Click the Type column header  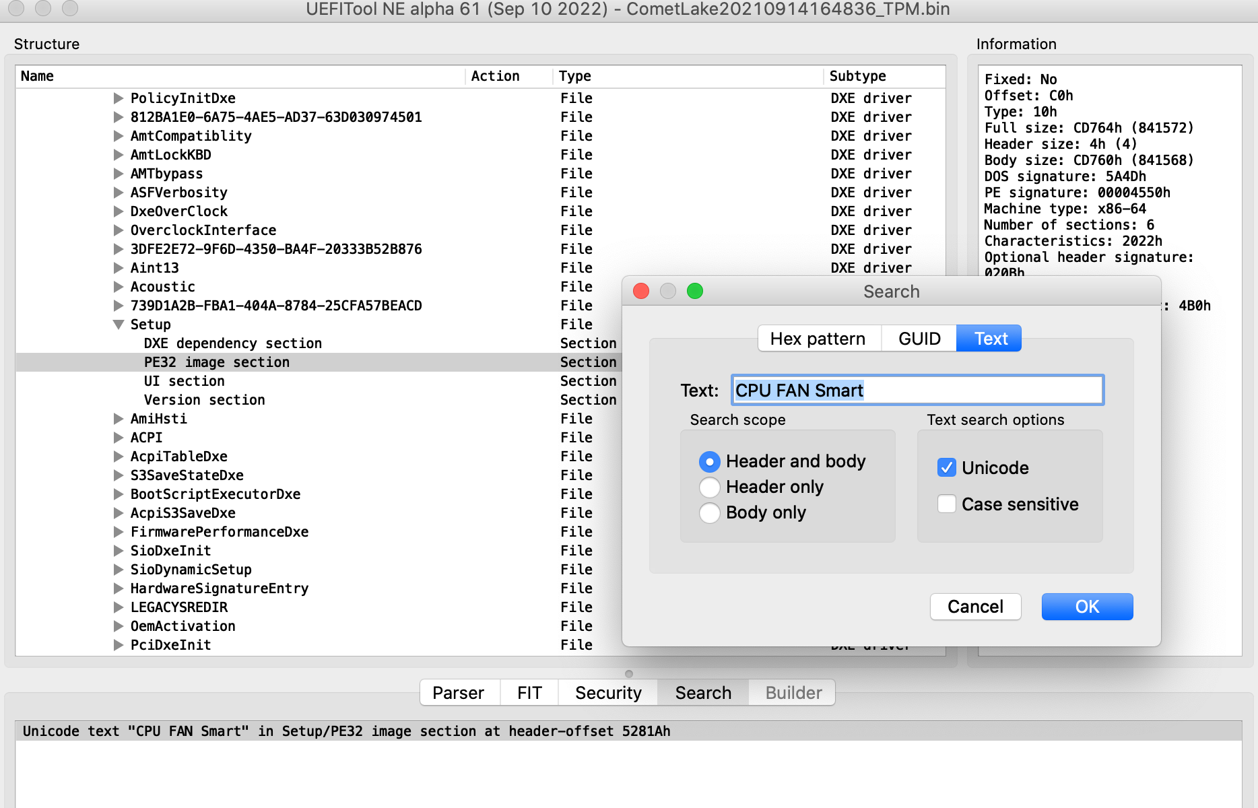688,76
